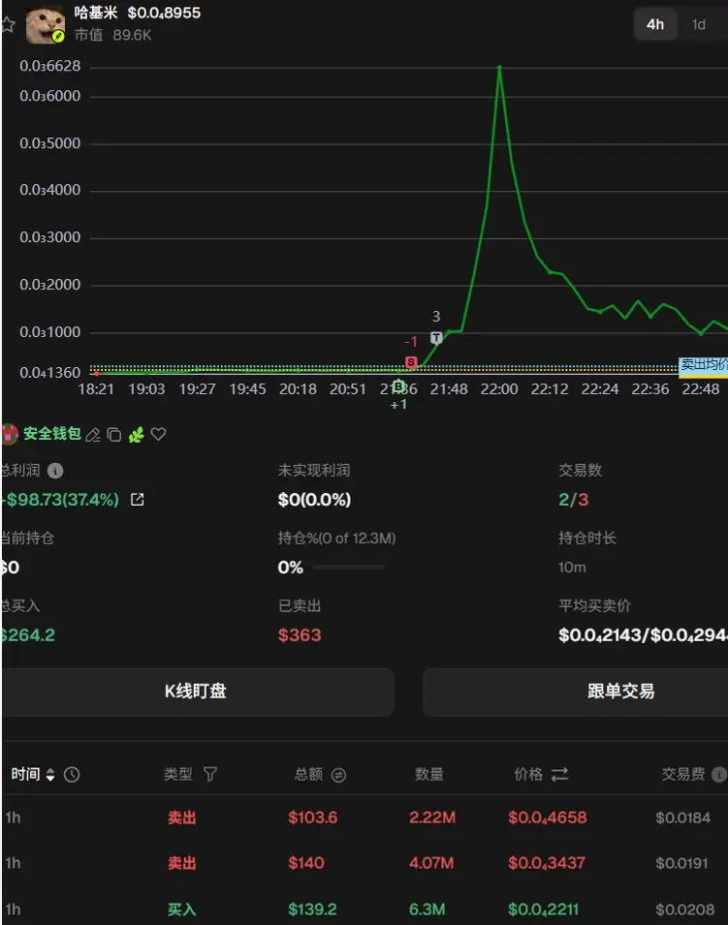
Task: Click the green leaf badge icon
Action: (x=137, y=435)
